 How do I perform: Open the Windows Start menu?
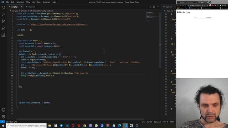coord(2,126)
